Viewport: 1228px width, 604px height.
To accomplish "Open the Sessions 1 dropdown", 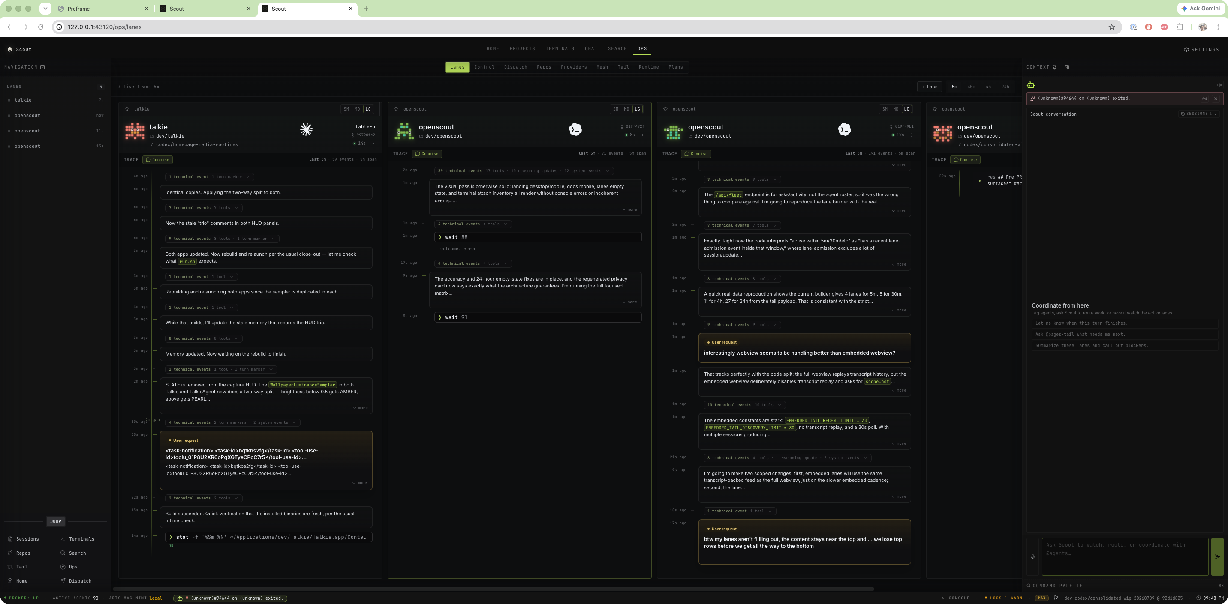I will pos(1199,114).
